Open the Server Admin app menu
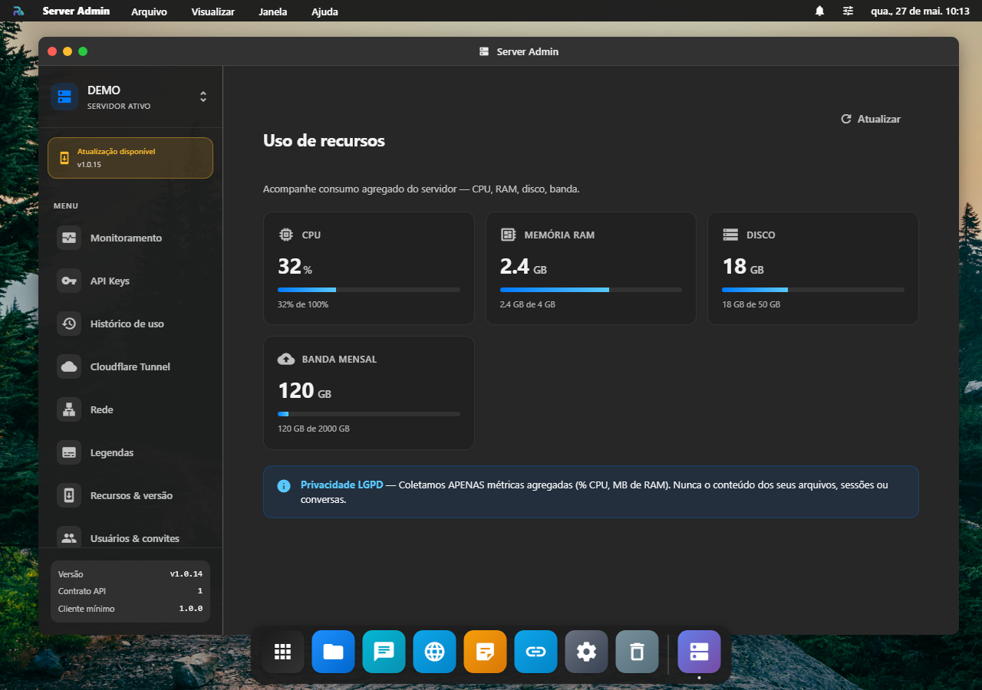The width and height of the screenshot is (982, 690). 76,11
